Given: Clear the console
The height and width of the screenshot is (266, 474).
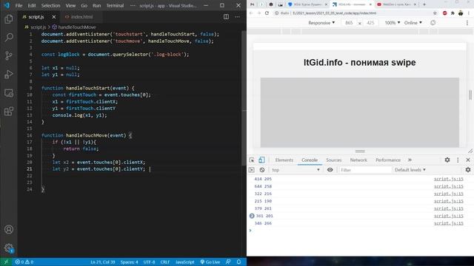Looking at the screenshot, I should pyautogui.click(x=262, y=170).
